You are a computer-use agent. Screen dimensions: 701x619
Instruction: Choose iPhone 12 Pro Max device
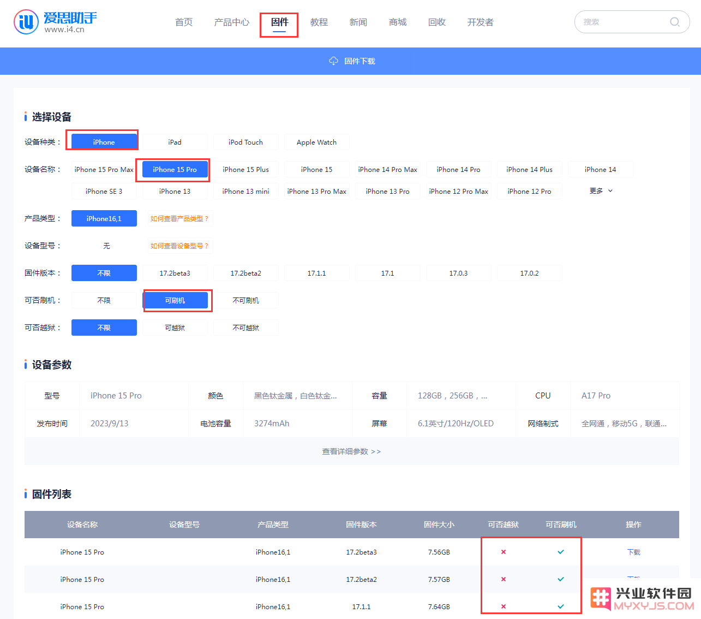pos(459,191)
